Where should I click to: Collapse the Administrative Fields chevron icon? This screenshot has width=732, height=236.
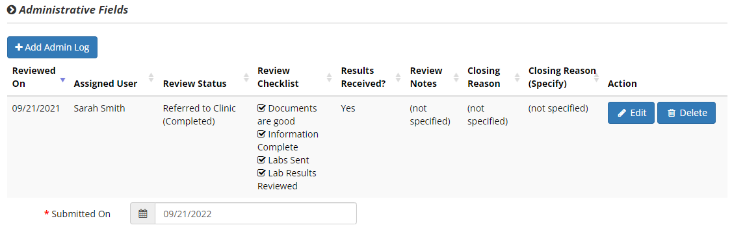(x=12, y=10)
